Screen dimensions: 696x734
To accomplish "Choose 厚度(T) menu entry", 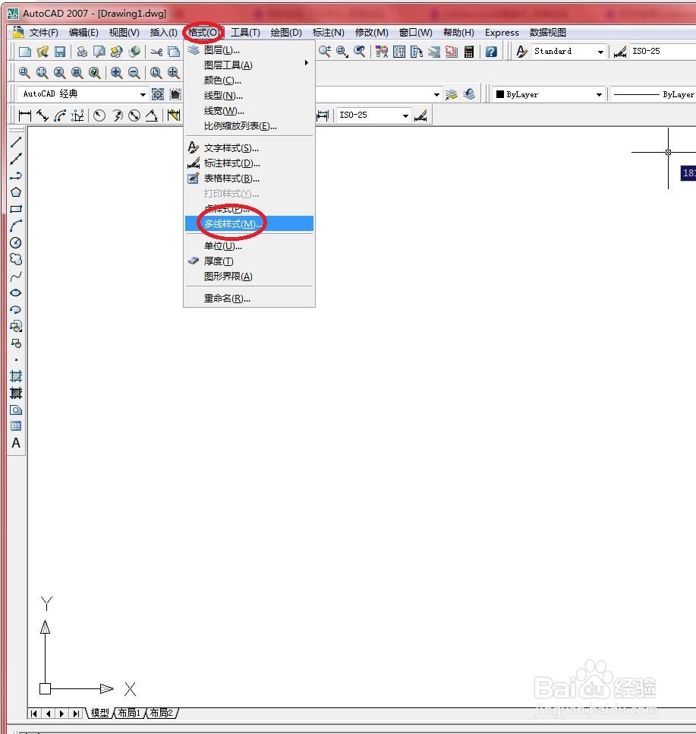I will 249,261.
